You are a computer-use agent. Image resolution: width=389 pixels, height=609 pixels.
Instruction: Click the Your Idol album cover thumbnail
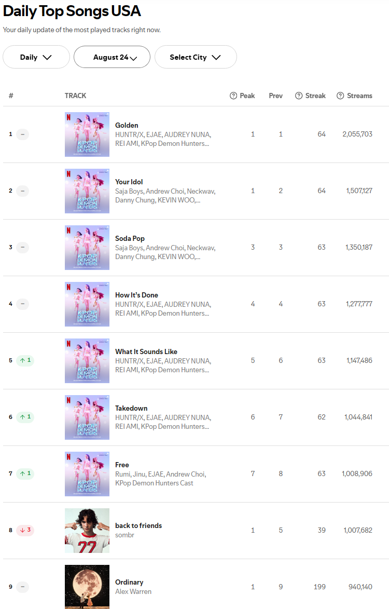[x=87, y=191]
